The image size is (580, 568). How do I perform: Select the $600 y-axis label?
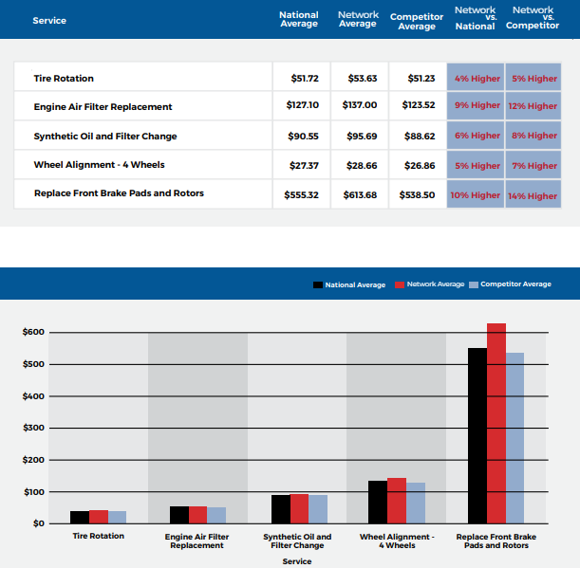(x=33, y=332)
